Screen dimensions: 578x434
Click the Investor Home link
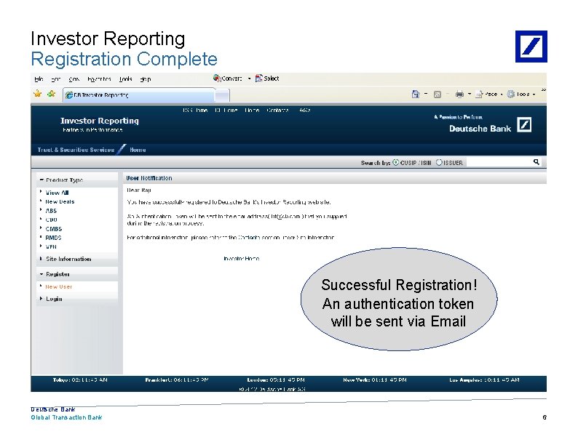tap(242, 258)
